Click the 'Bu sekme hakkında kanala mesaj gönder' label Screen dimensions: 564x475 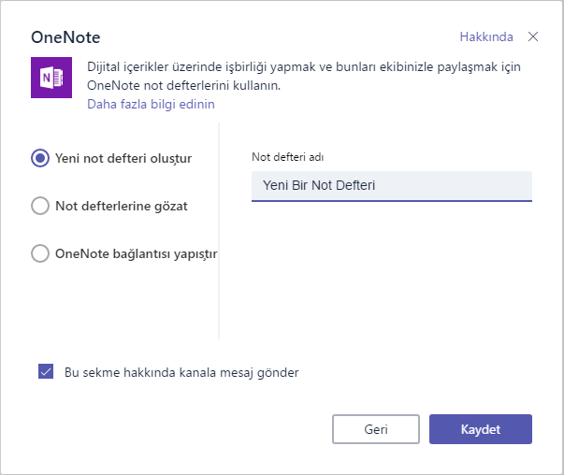pyautogui.click(x=181, y=372)
